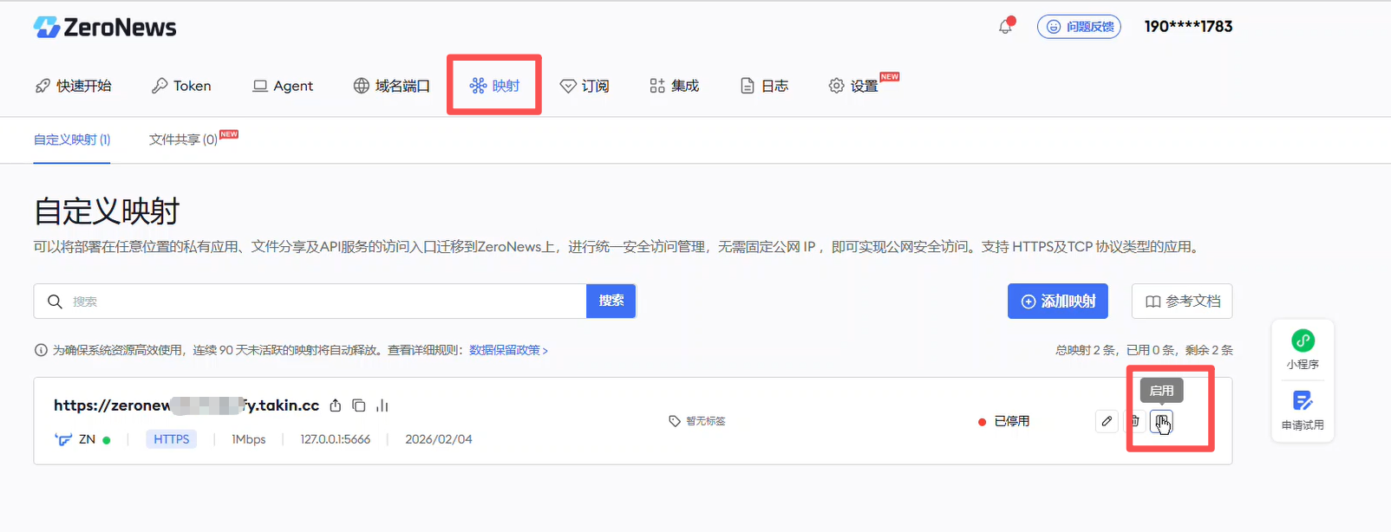This screenshot has width=1391, height=532.
Task: Enable the mapping with the 启用 button
Action: pos(1161,421)
